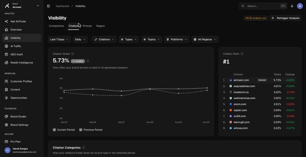Select the livestorm.co row

coord(260,92)
